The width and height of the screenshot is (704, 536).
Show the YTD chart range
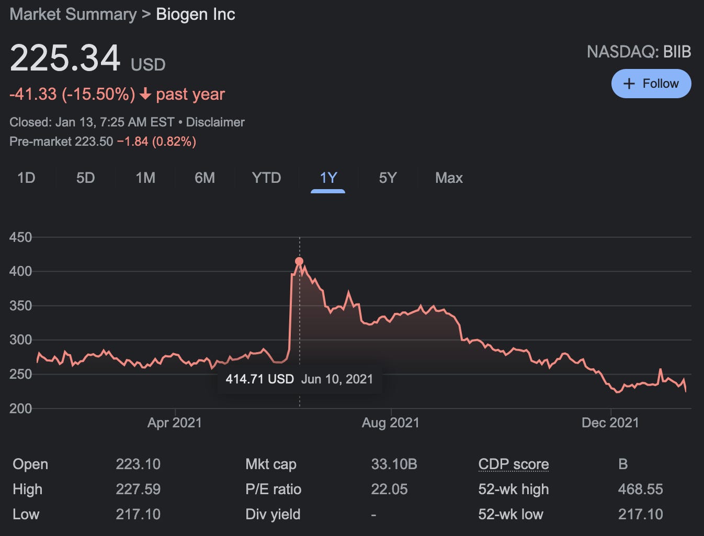pos(266,178)
